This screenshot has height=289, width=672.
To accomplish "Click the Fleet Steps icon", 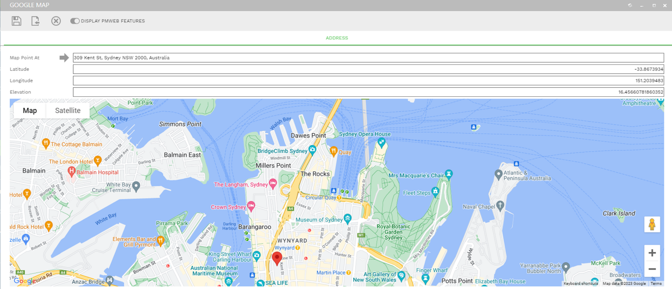I will 435,192.
